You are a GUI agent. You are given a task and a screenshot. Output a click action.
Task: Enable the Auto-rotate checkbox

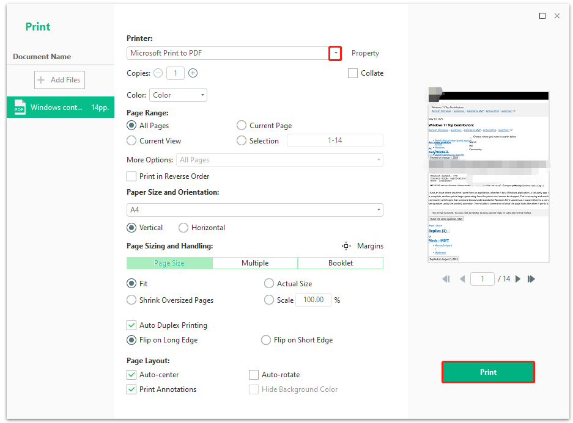coord(254,375)
